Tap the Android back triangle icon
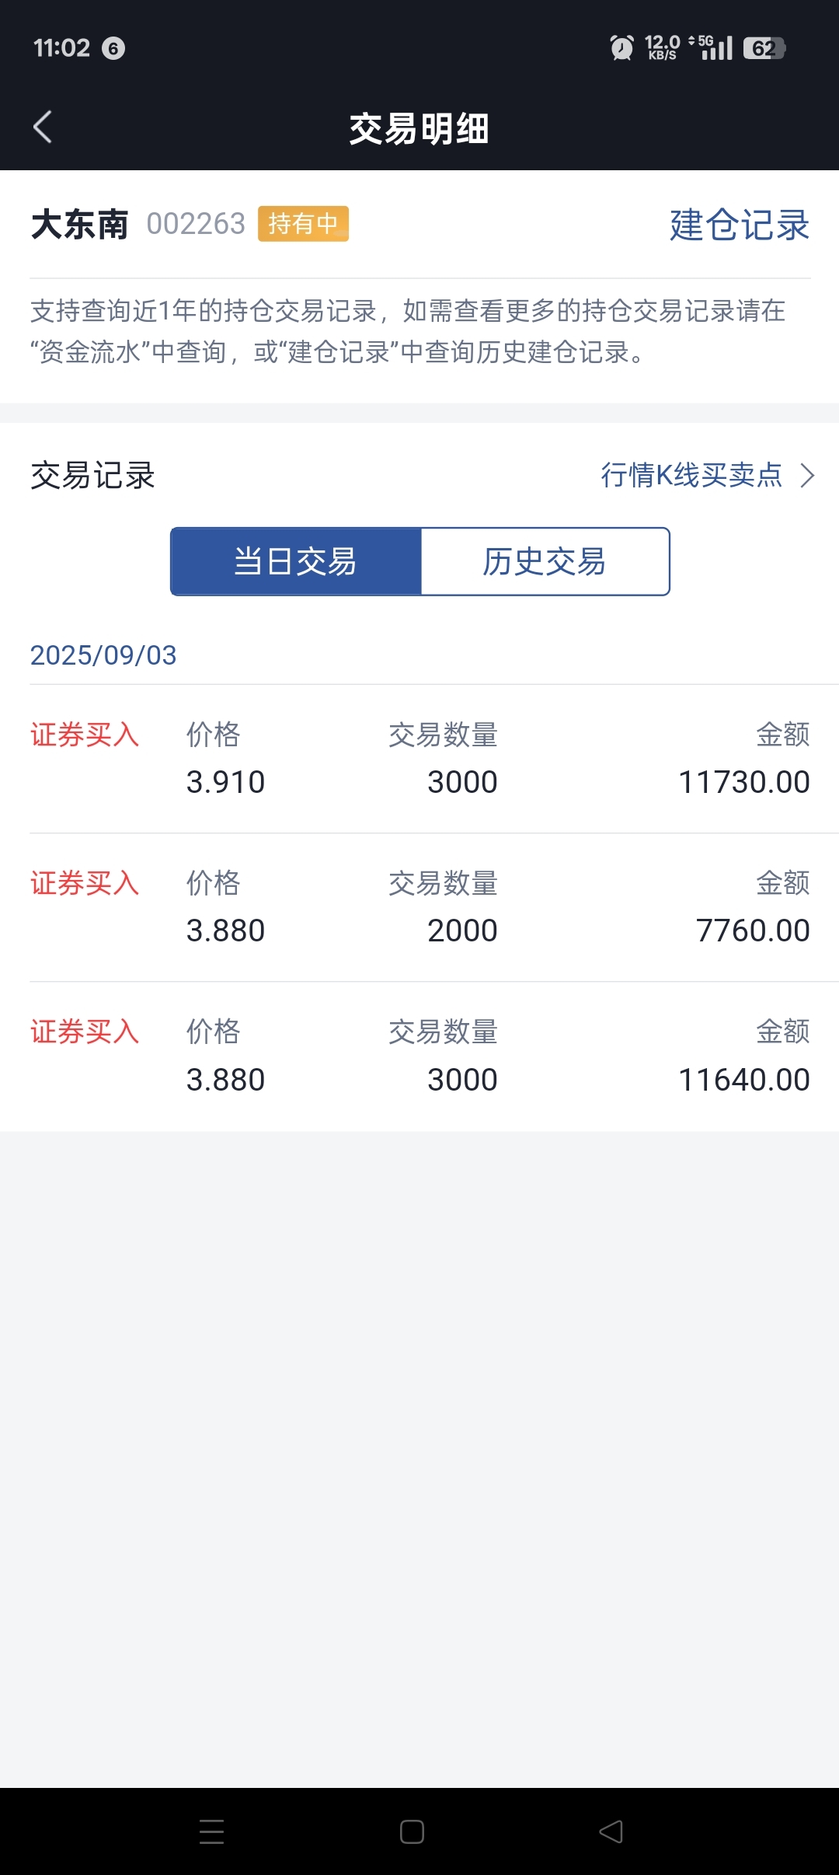The width and height of the screenshot is (839, 1875). click(611, 1831)
